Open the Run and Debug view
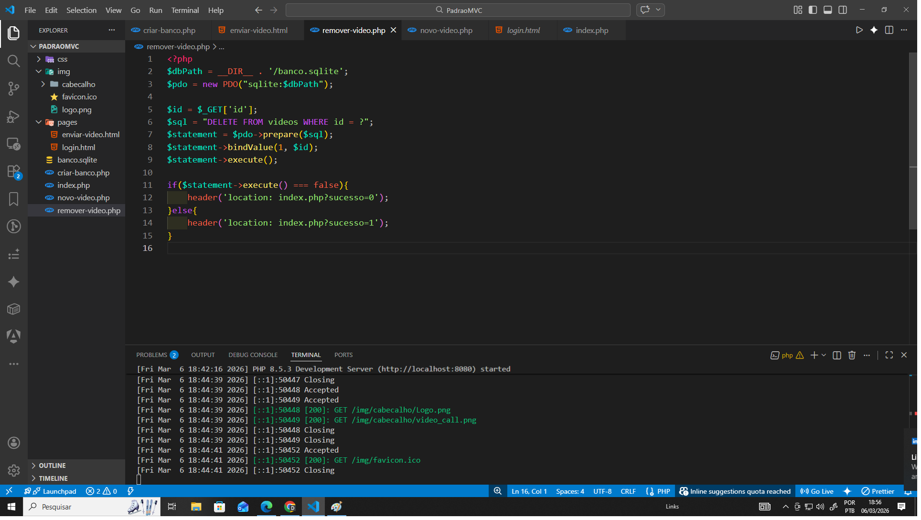921x520 pixels. [x=13, y=117]
